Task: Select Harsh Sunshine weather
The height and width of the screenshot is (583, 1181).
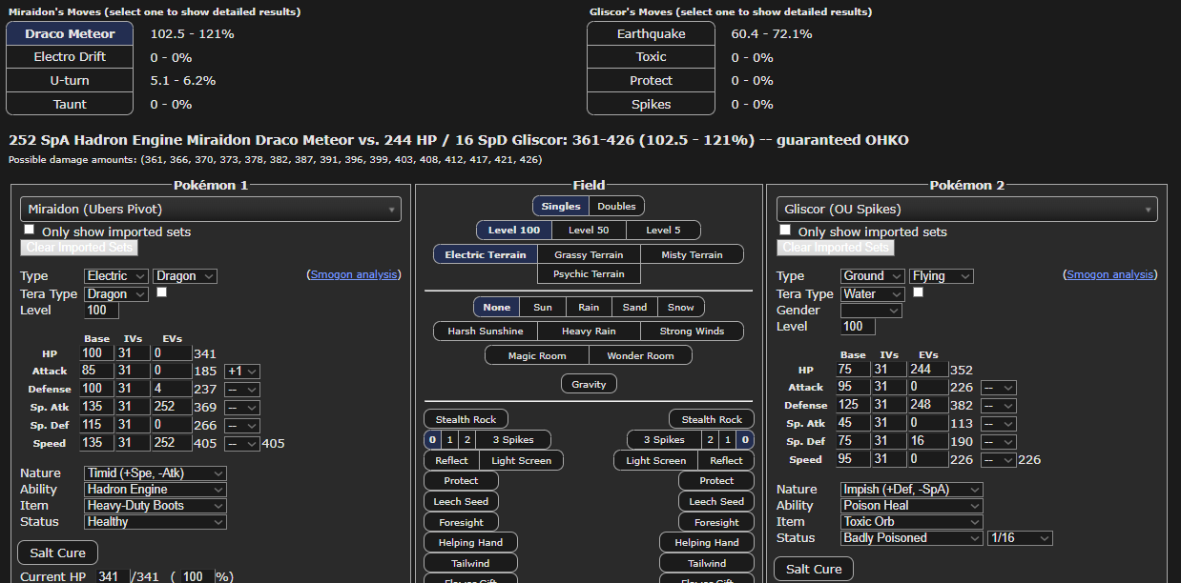Action: (x=486, y=332)
